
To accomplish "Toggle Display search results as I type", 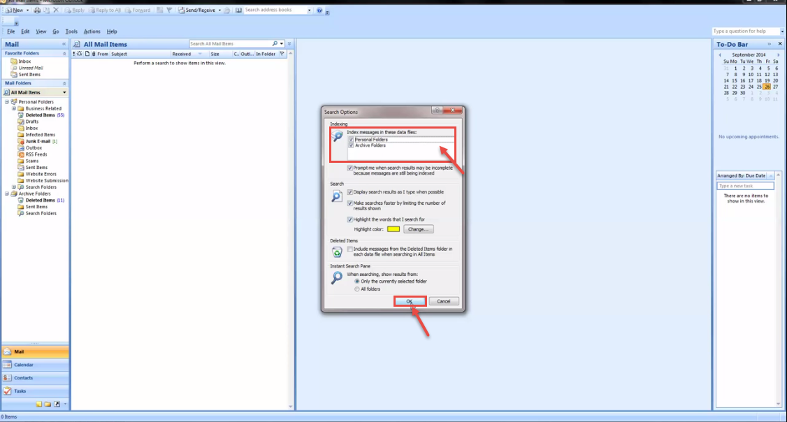I will [350, 192].
